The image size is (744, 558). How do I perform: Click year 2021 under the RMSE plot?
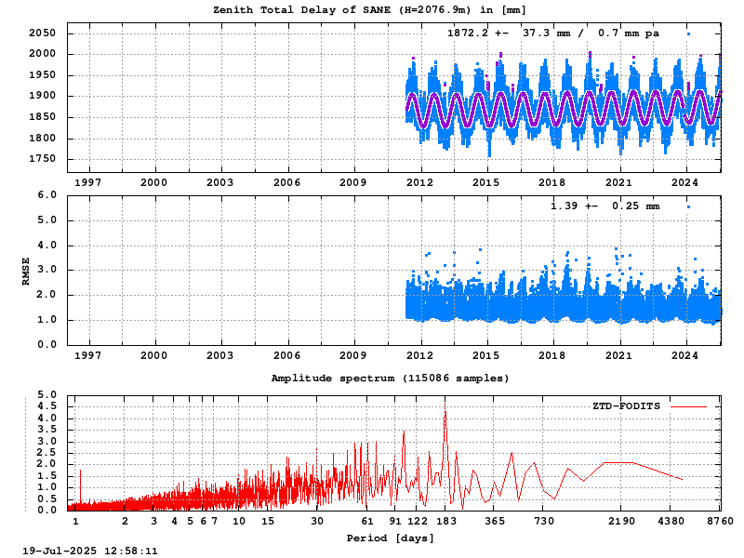618,355
